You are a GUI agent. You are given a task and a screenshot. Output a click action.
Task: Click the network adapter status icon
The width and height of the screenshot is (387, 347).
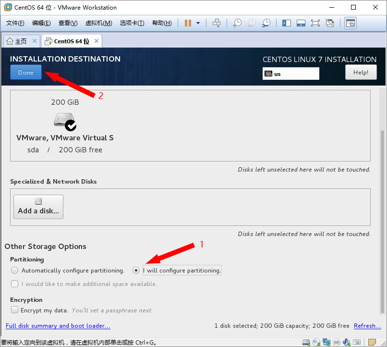[x=327, y=342]
